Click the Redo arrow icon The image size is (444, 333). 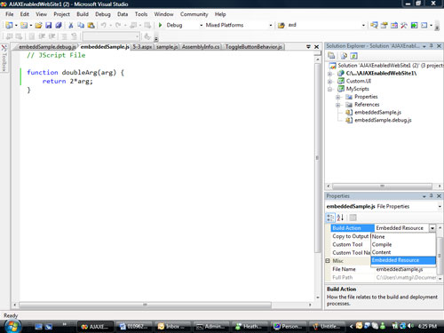click(118, 25)
